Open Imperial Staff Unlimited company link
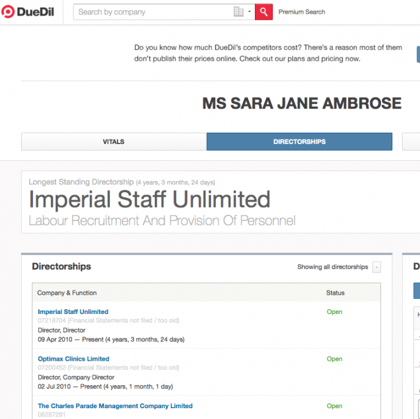Image resolution: width=420 pixels, height=419 pixels. [73, 312]
